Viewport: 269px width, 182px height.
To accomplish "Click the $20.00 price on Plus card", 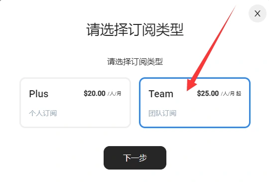I will coord(94,94).
